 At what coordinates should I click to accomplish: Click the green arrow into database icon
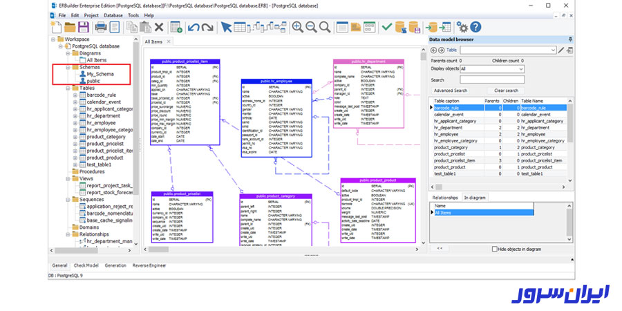point(431,27)
